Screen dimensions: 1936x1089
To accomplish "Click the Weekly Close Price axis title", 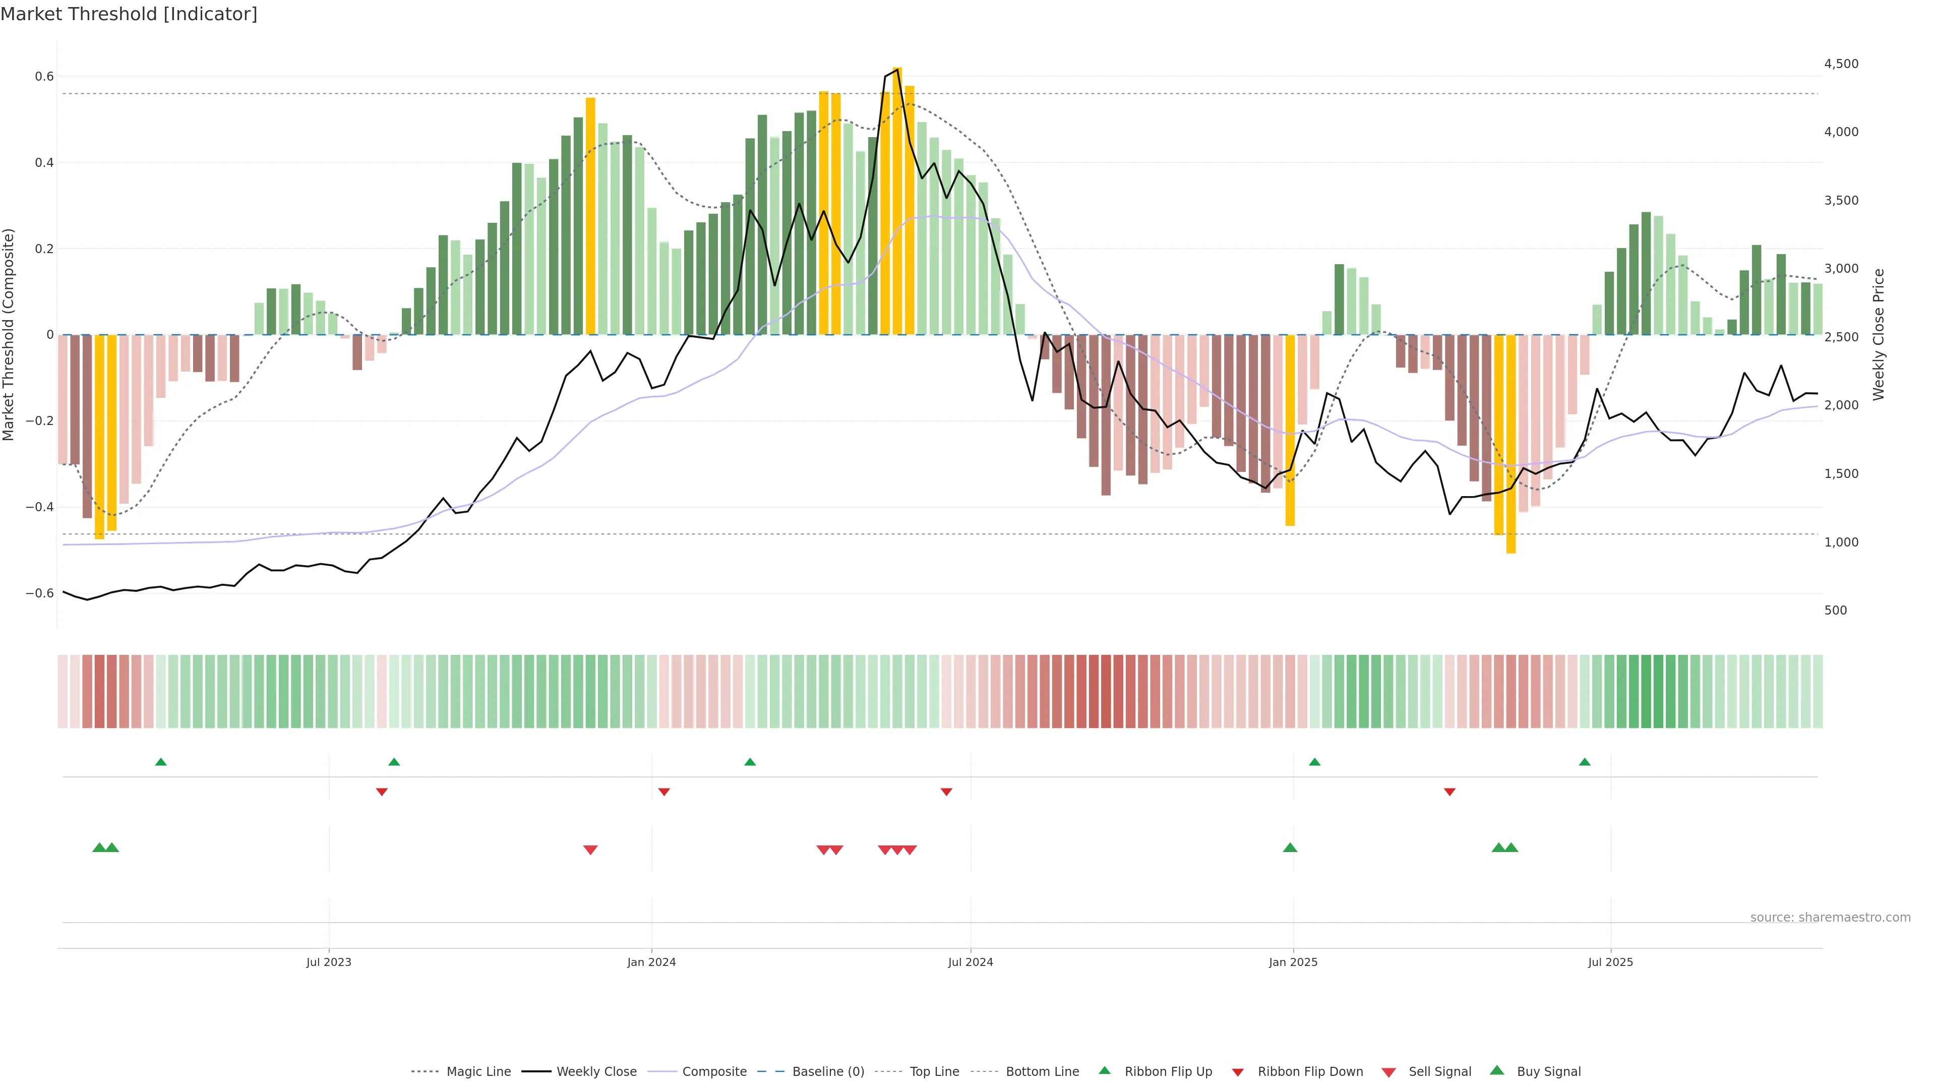I will pyautogui.click(x=1879, y=334).
